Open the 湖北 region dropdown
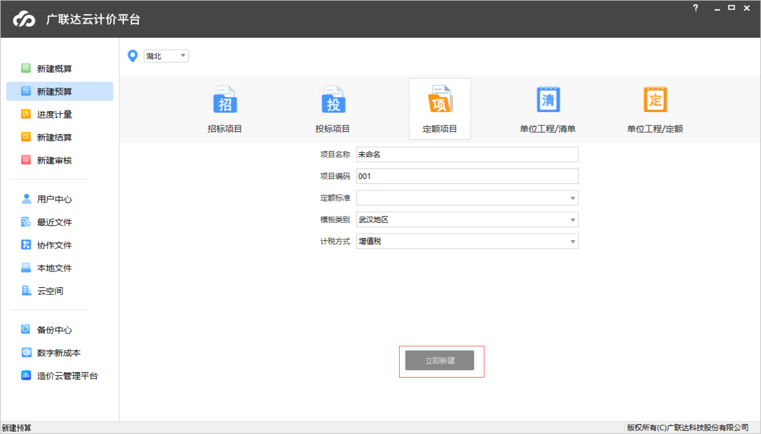The width and height of the screenshot is (761, 434). 166,56
